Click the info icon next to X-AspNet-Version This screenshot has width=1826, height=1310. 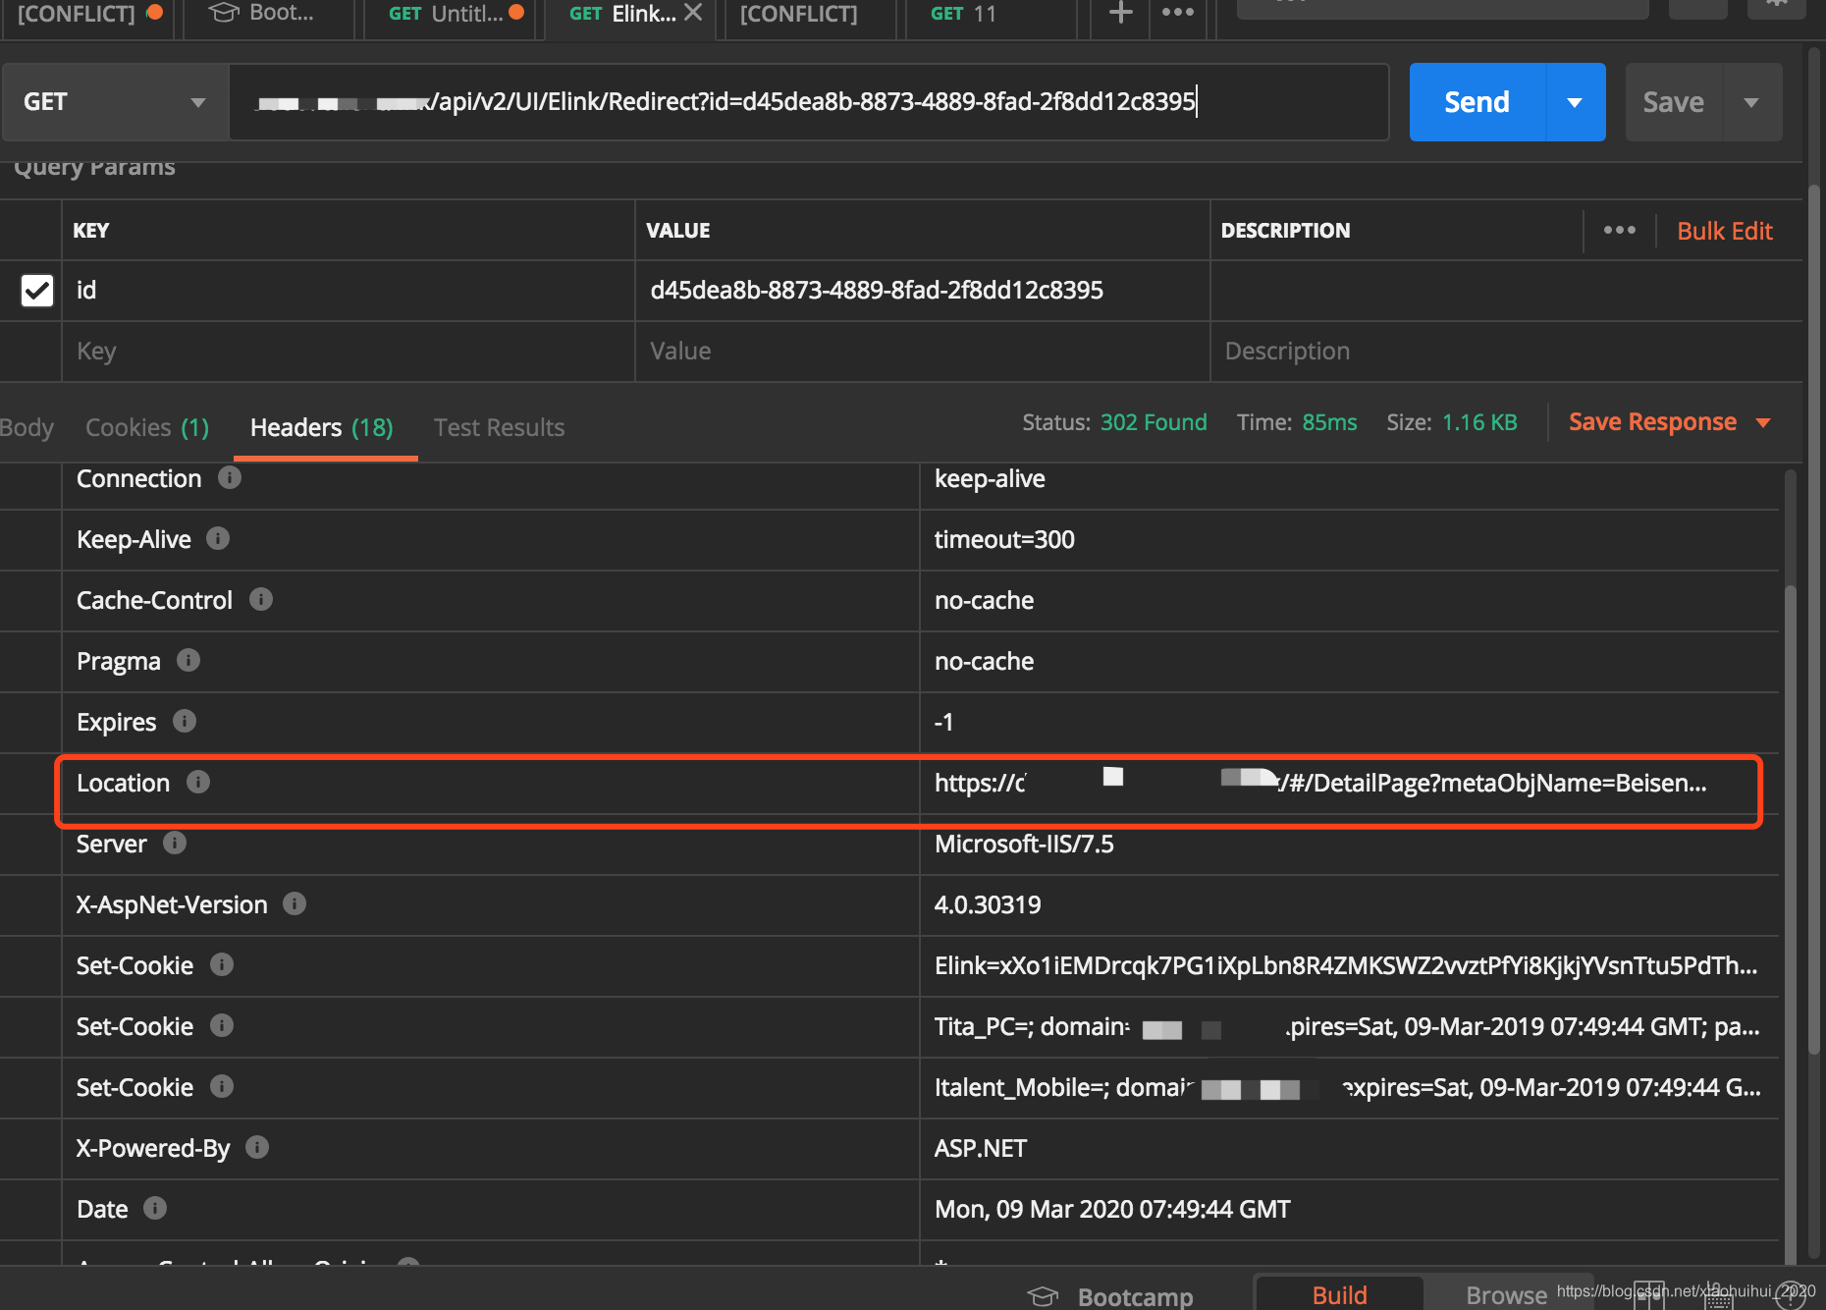click(295, 904)
